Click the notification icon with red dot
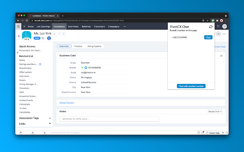The width and height of the screenshot is (244, 152). click(203, 133)
